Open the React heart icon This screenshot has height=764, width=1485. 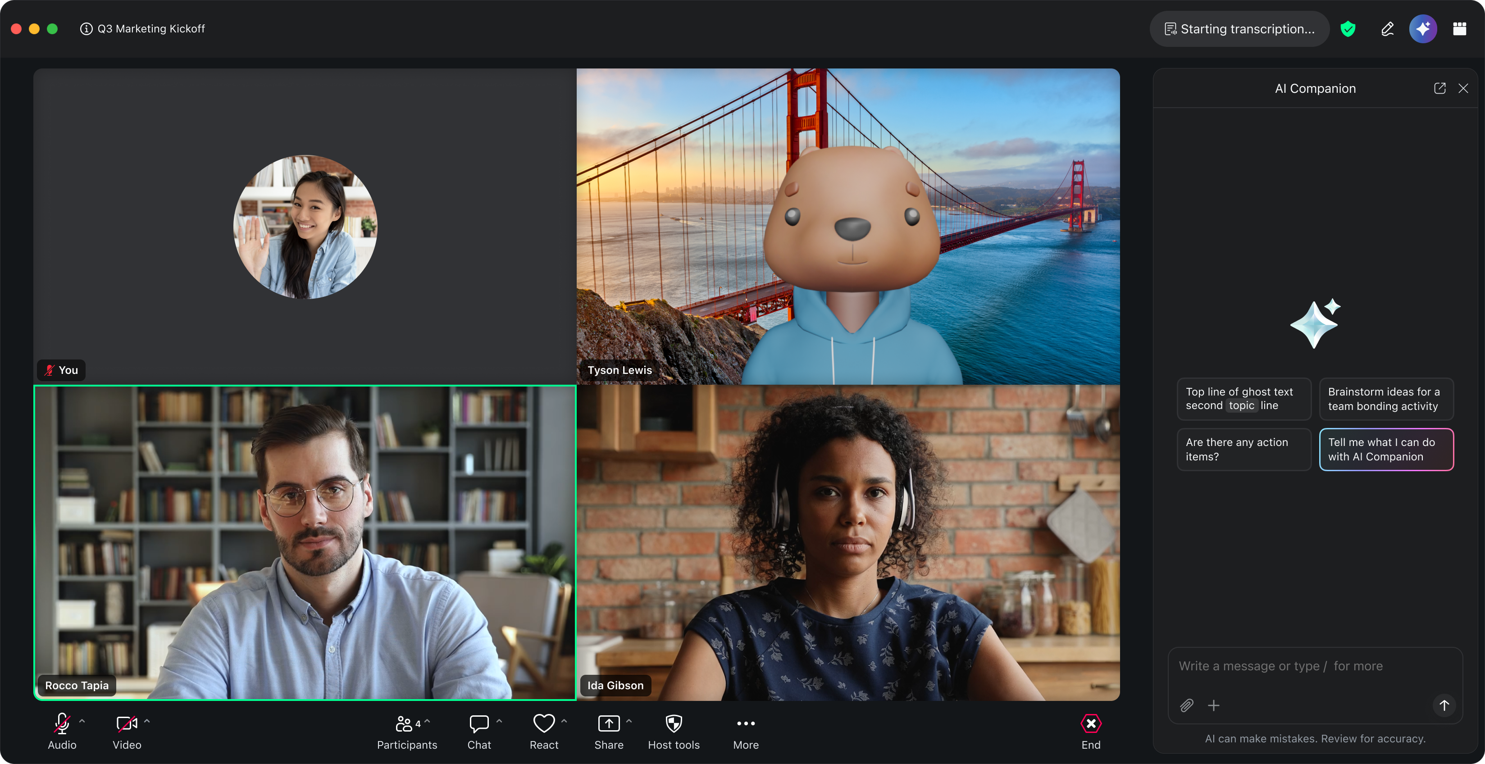tap(544, 724)
